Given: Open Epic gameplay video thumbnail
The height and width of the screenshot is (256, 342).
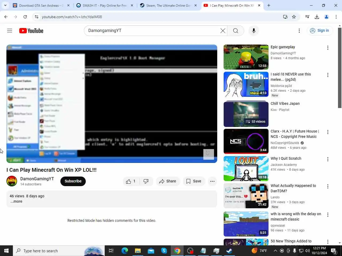Looking at the screenshot, I should (246, 57).
